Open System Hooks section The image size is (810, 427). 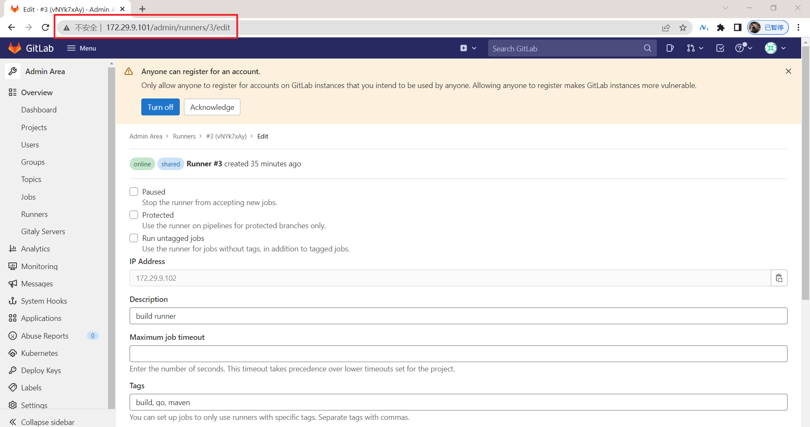38,301
